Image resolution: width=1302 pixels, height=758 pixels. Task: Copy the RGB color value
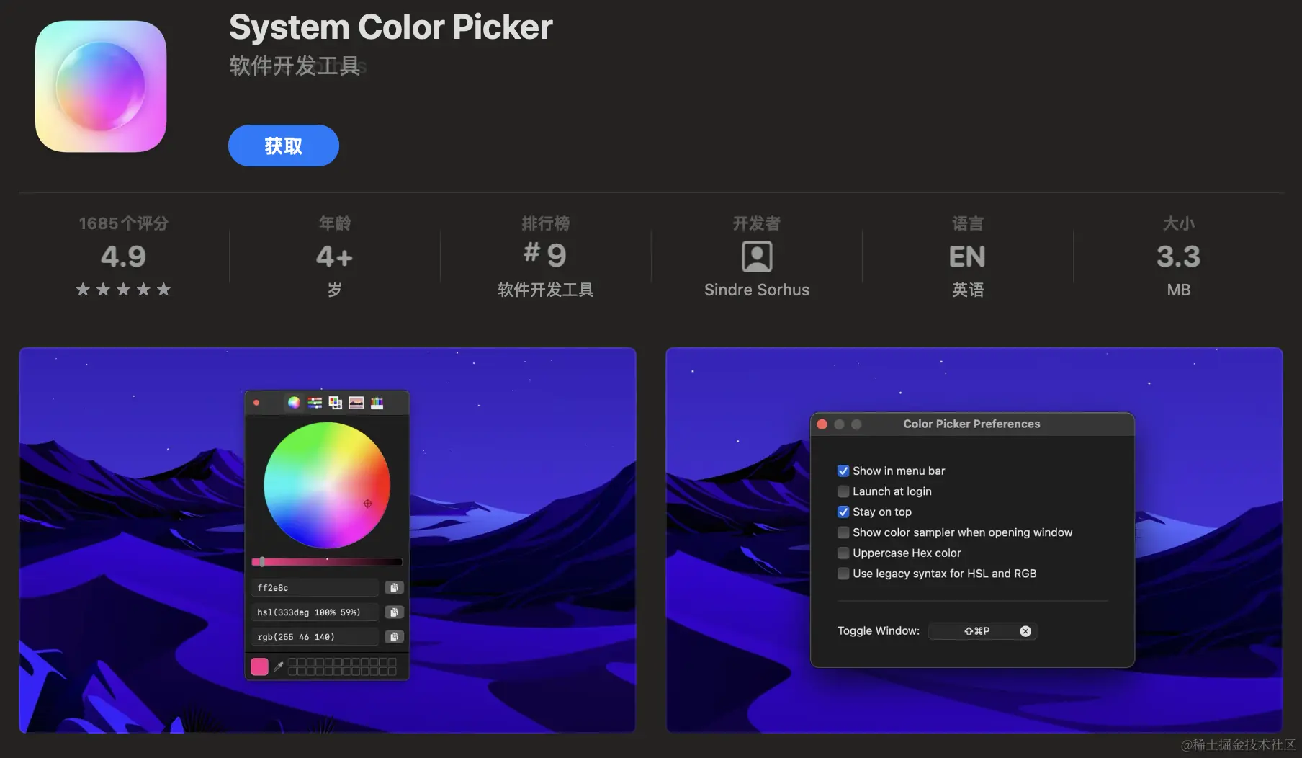tap(394, 637)
